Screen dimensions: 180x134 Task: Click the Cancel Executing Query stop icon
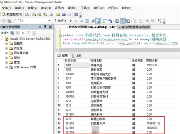pyautogui.click(x=76, y=21)
